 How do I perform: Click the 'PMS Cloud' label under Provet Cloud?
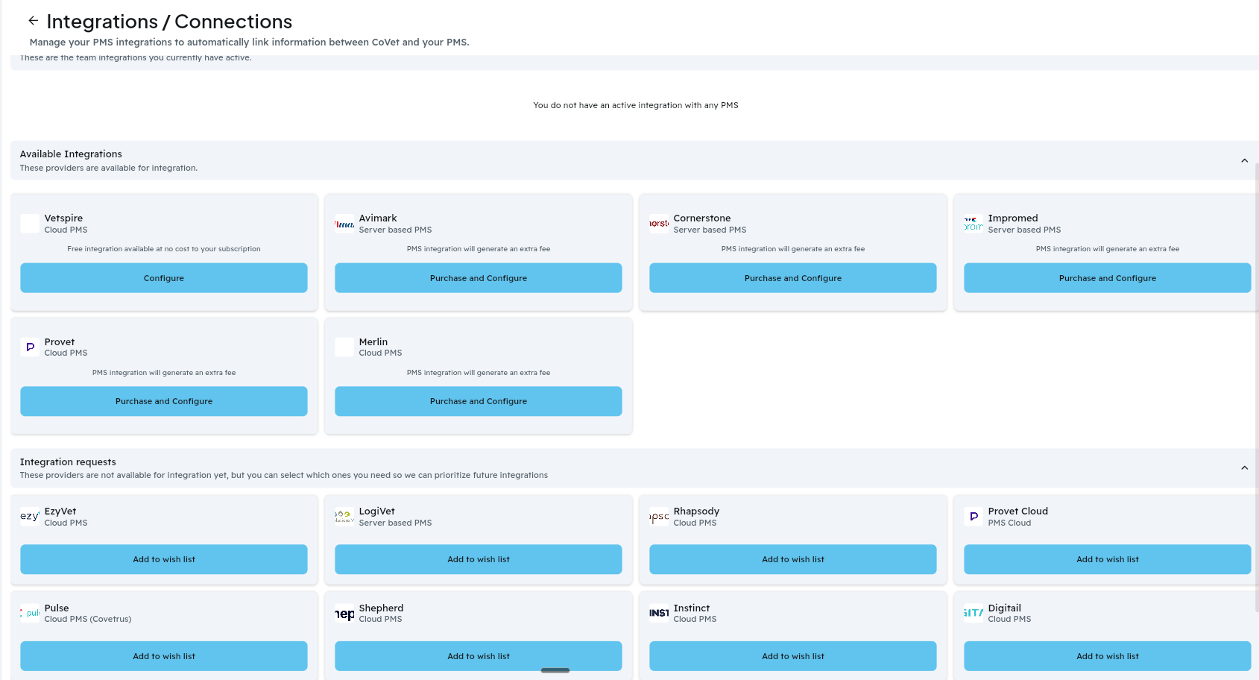pos(1009,523)
